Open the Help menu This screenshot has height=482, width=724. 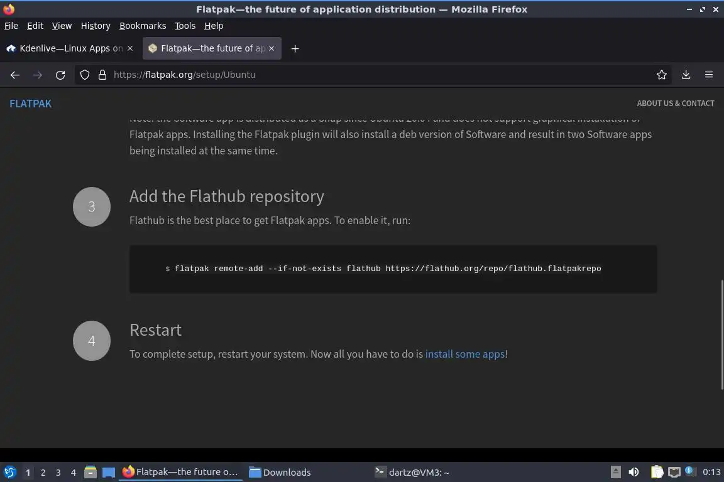(x=214, y=26)
